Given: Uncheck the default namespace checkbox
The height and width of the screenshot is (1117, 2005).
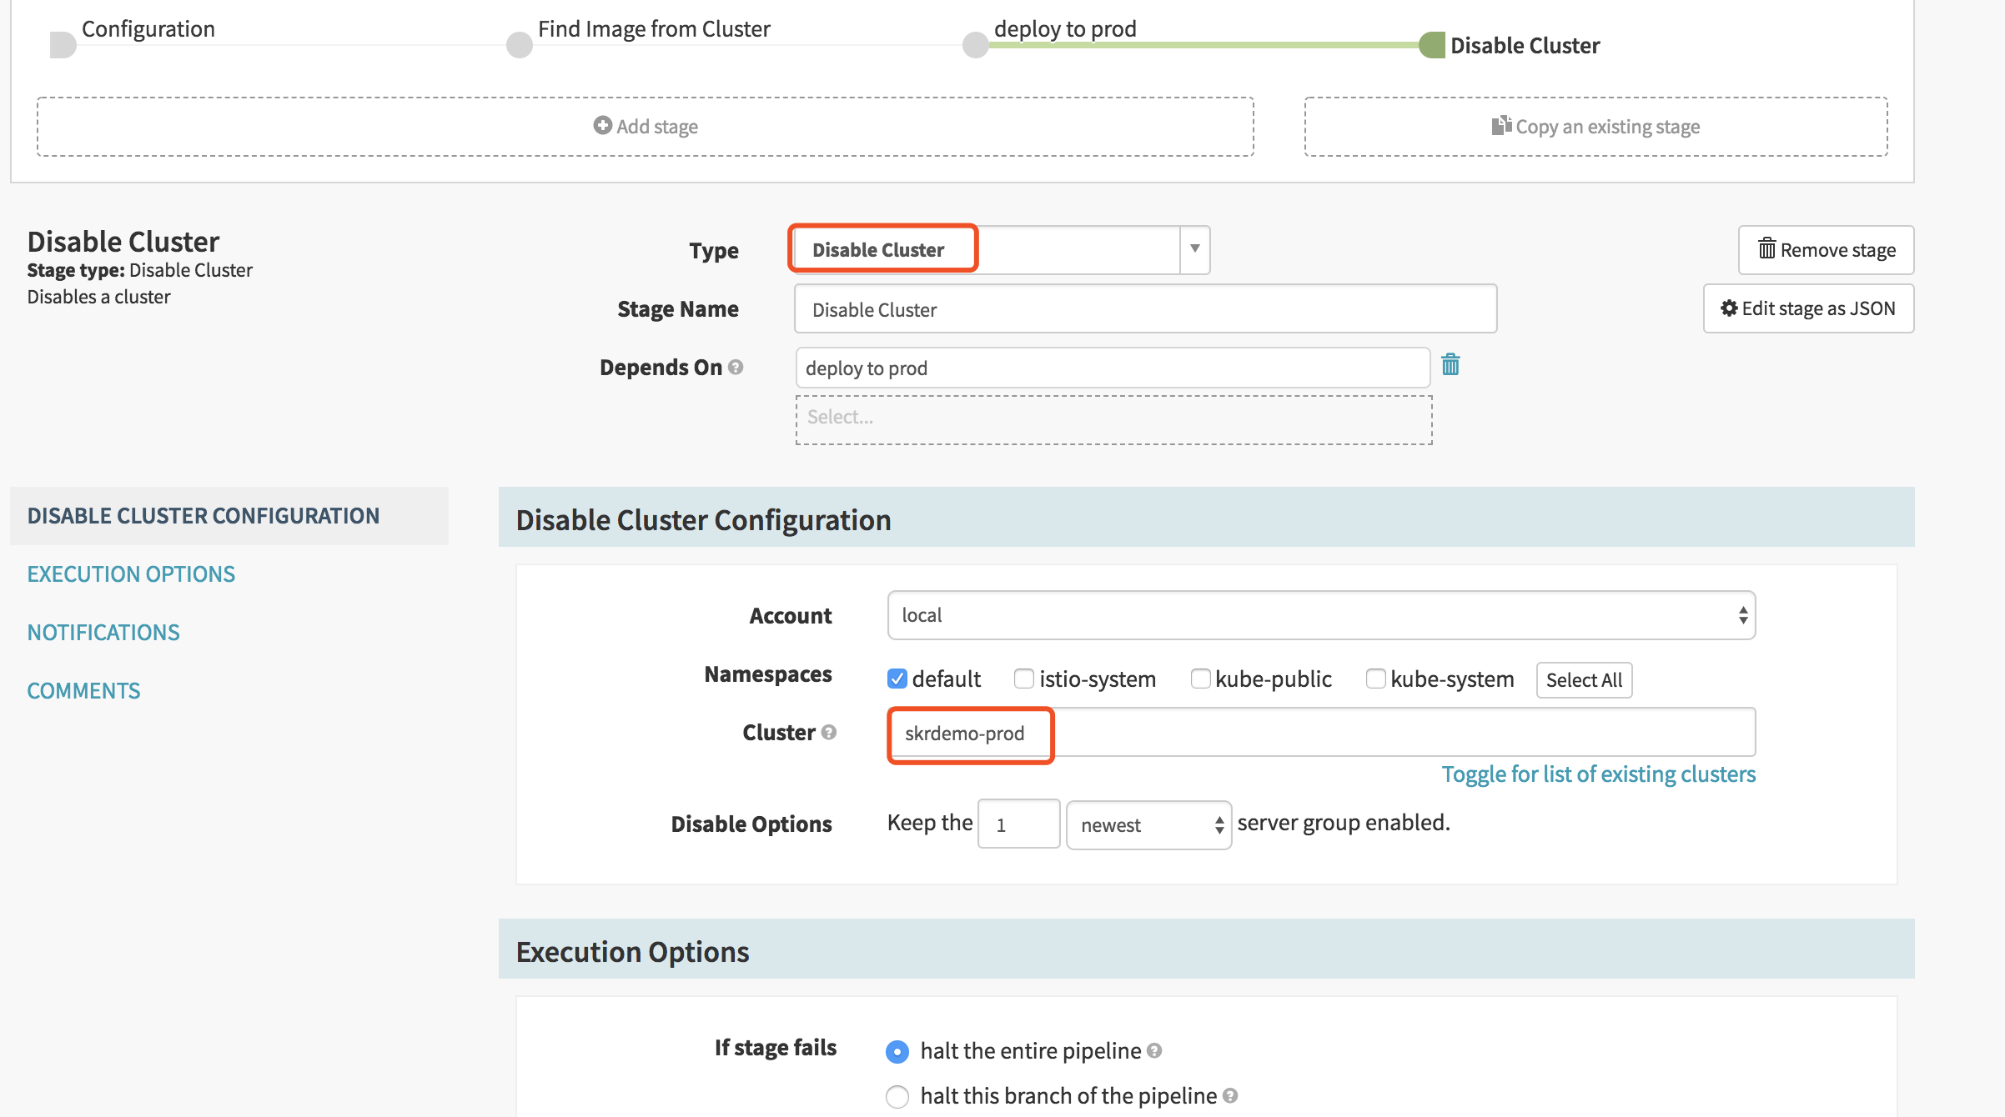Looking at the screenshot, I should 897,679.
